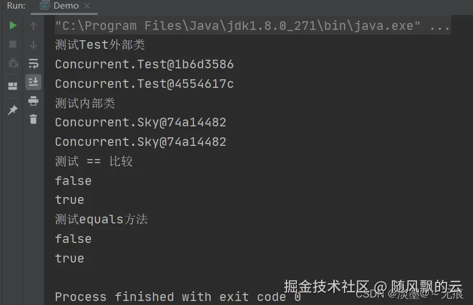
Task: Toggle soft-wrap for console output
Action: tap(33, 63)
